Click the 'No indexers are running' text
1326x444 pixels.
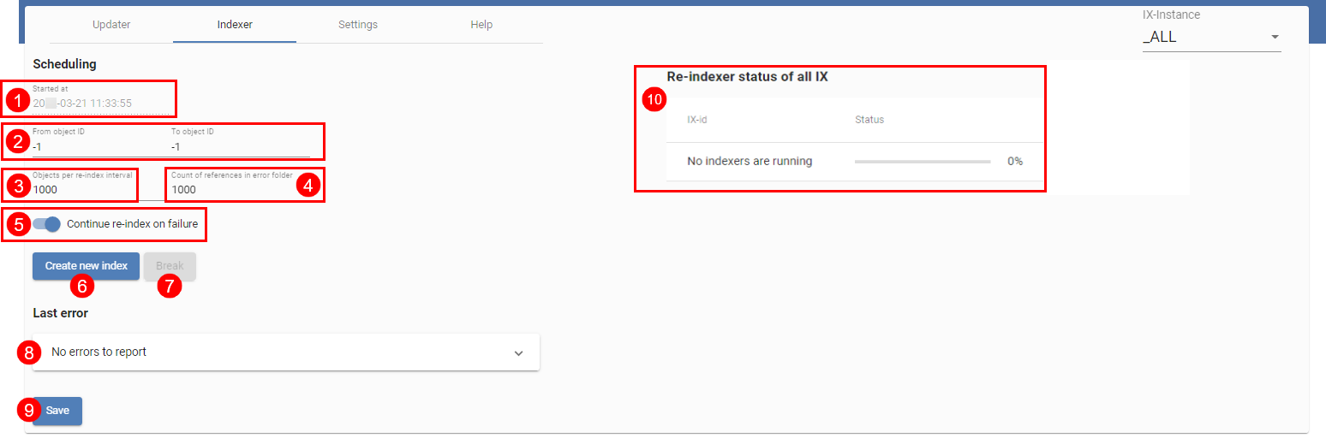pyautogui.click(x=750, y=161)
